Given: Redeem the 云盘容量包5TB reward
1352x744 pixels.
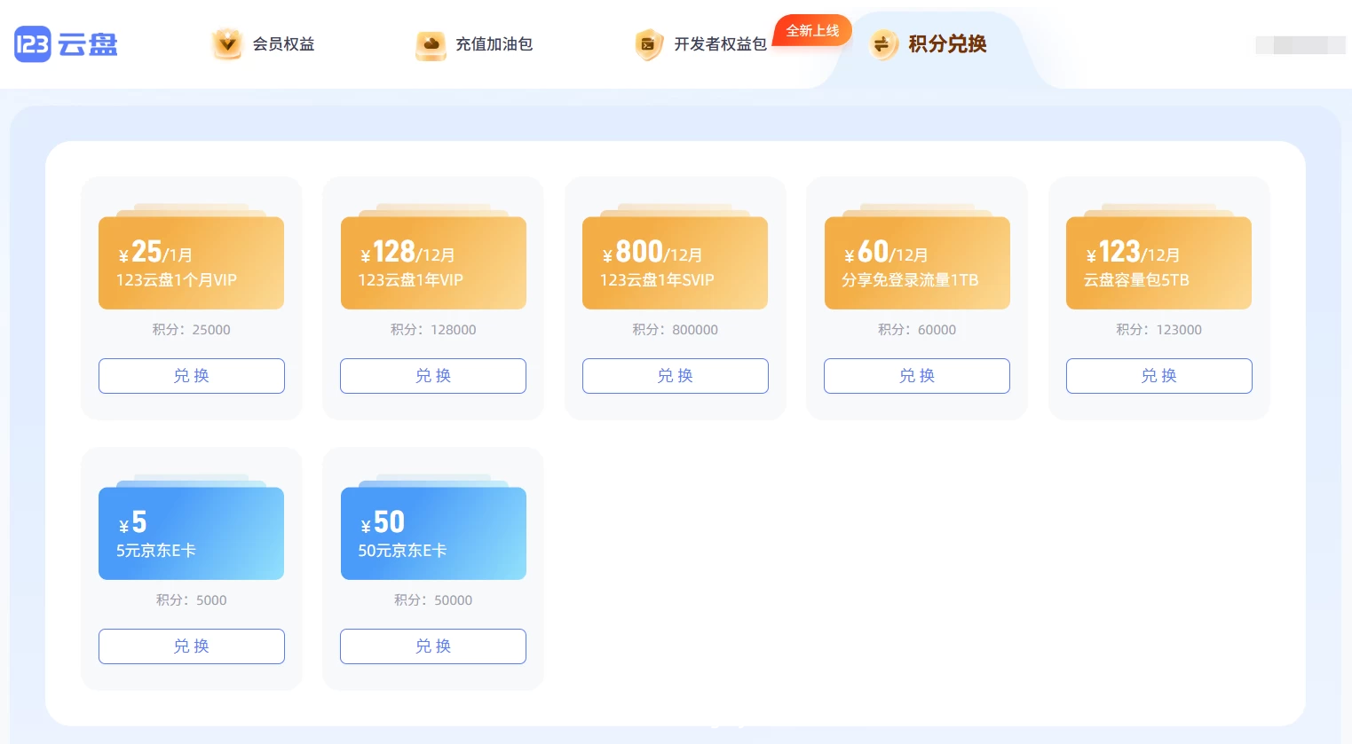Looking at the screenshot, I should 1159,376.
